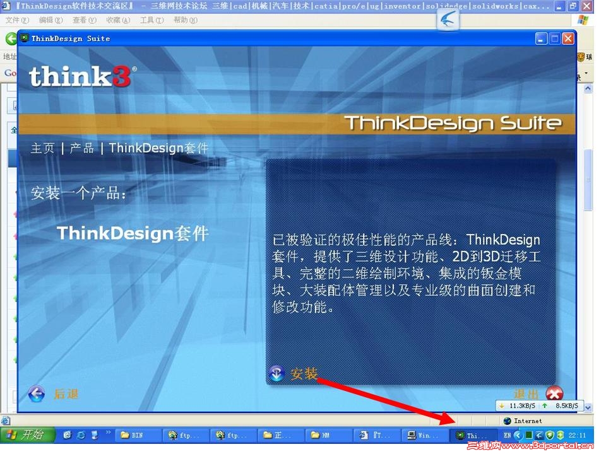Click the EN language indicator
The image size is (606, 454).
pyautogui.click(x=507, y=436)
